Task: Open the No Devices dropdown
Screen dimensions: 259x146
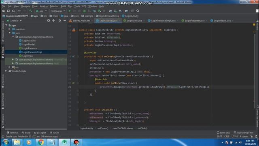Action: [57, 11]
